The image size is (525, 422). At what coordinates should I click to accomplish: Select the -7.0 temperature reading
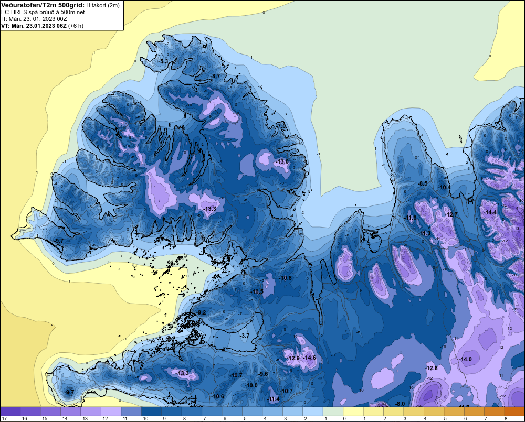282,126
